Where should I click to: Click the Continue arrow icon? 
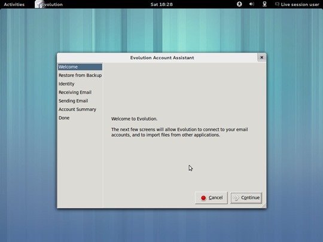[x=236, y=198]
